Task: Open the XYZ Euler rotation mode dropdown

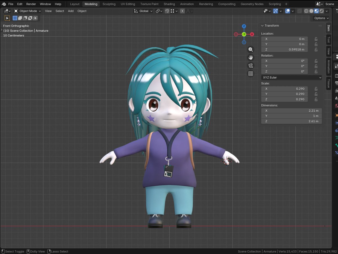Action: [x=291, y=78]
